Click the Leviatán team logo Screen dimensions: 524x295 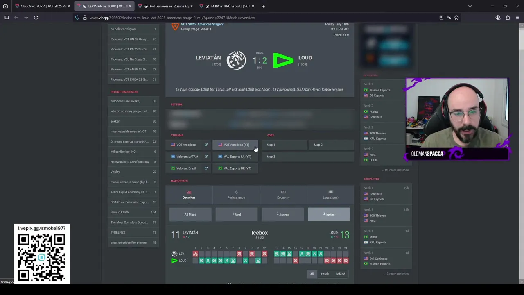(x=236, y=60)
